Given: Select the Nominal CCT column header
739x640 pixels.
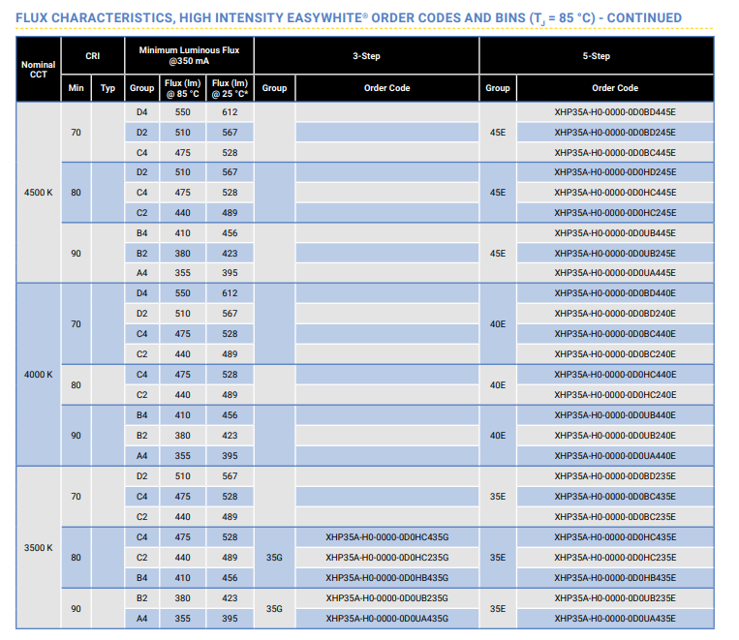Looking at the screenshot, I should (x=38, y=70).
